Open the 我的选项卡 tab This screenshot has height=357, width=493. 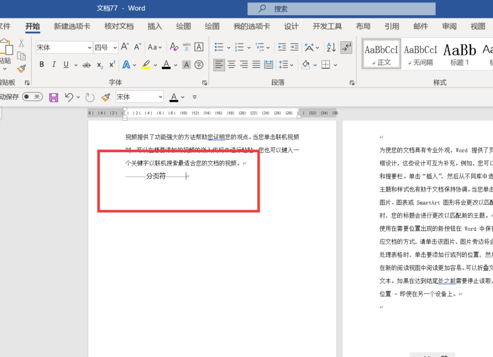252,26
